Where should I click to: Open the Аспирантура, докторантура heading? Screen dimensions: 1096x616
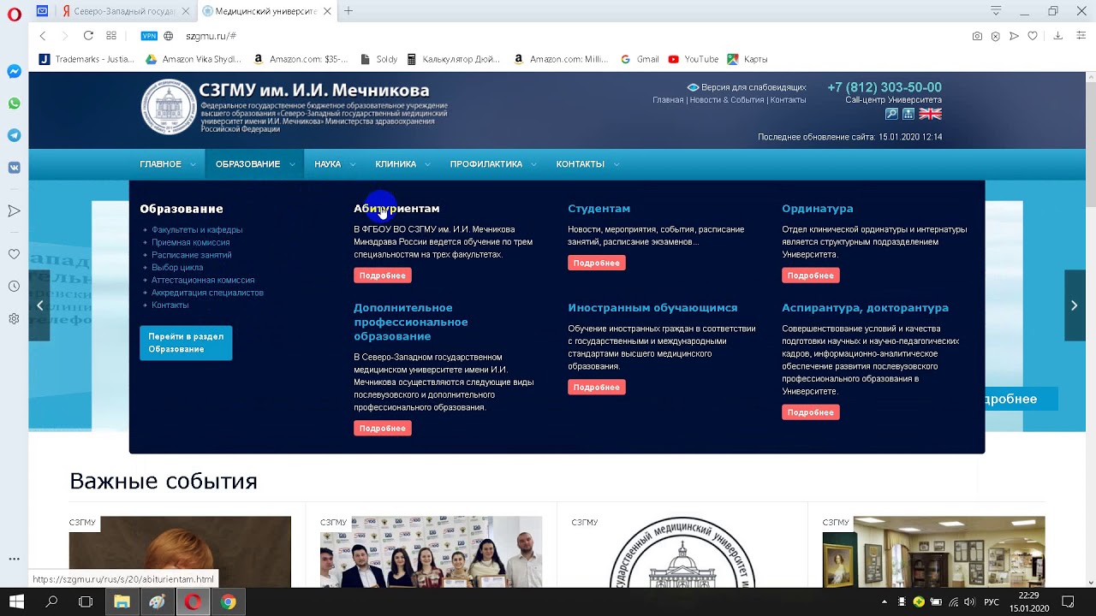865,307
